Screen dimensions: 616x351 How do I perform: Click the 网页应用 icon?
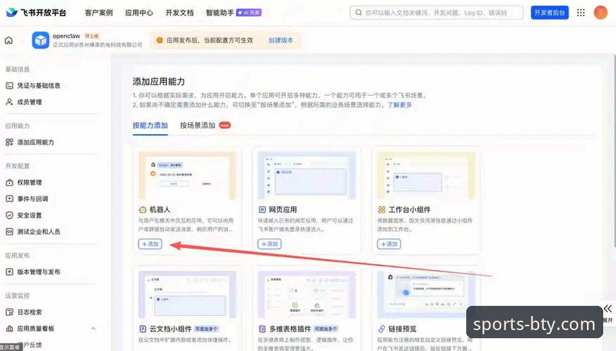click(262, 210)
